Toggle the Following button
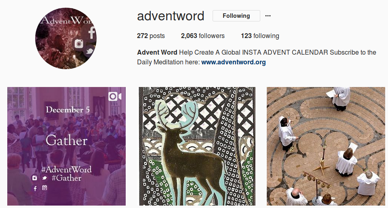 pos(236,16)
